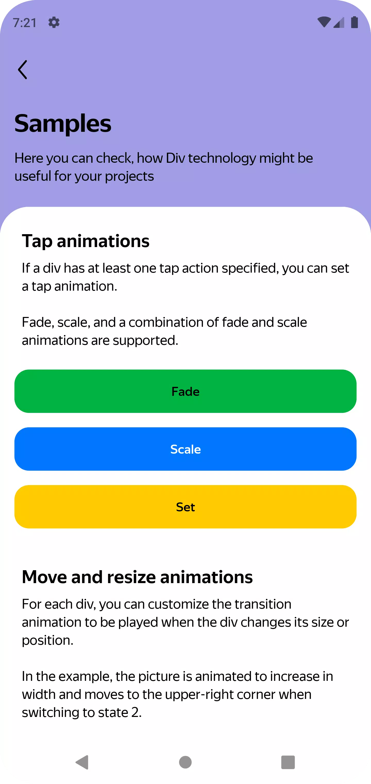Tap the Wi-Fi status icon
The image size is (371, 784).
click(324, 22)
